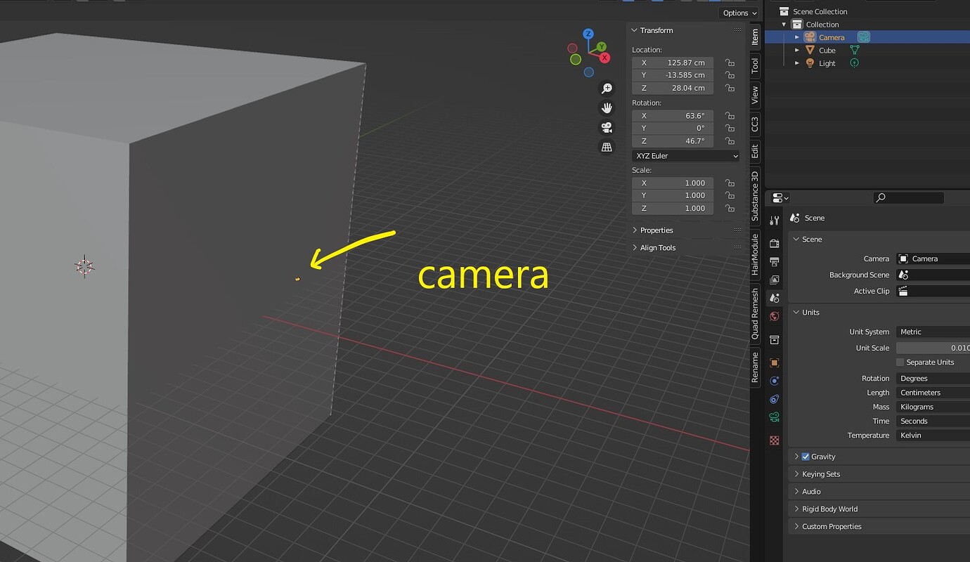Snap view to the blue Z axis
Image resolution: width=970 pixels, height=562 pixels.
(588, 34)
